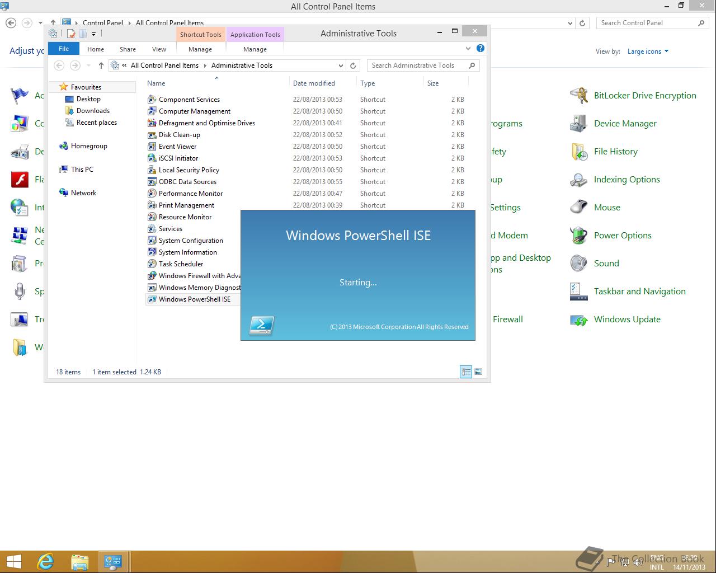Click the Windows Start button
This screenshot has width=716, height=573.
13,562
